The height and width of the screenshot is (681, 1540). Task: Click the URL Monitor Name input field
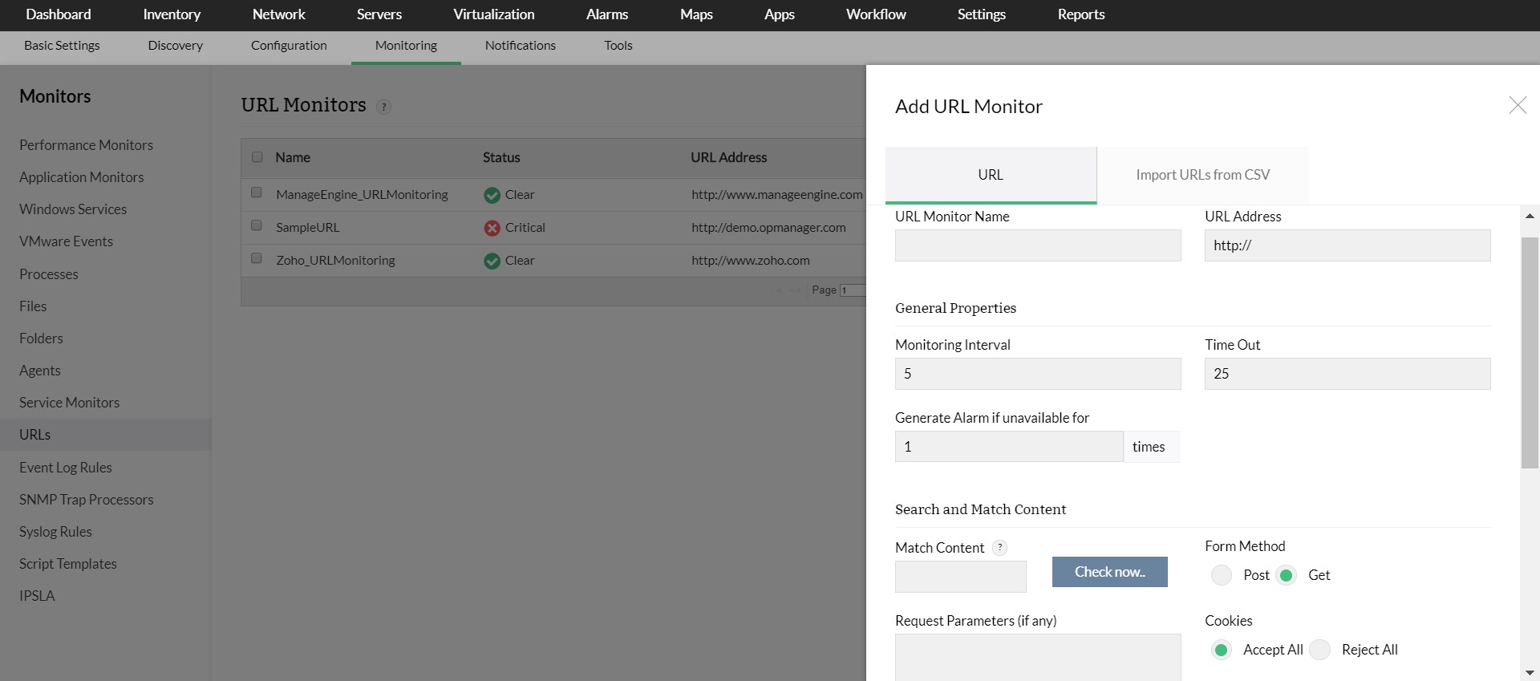(1038, 245)
